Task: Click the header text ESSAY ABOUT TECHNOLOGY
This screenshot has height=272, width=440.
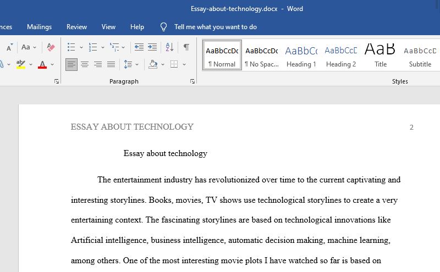Action: pos(132,127)
